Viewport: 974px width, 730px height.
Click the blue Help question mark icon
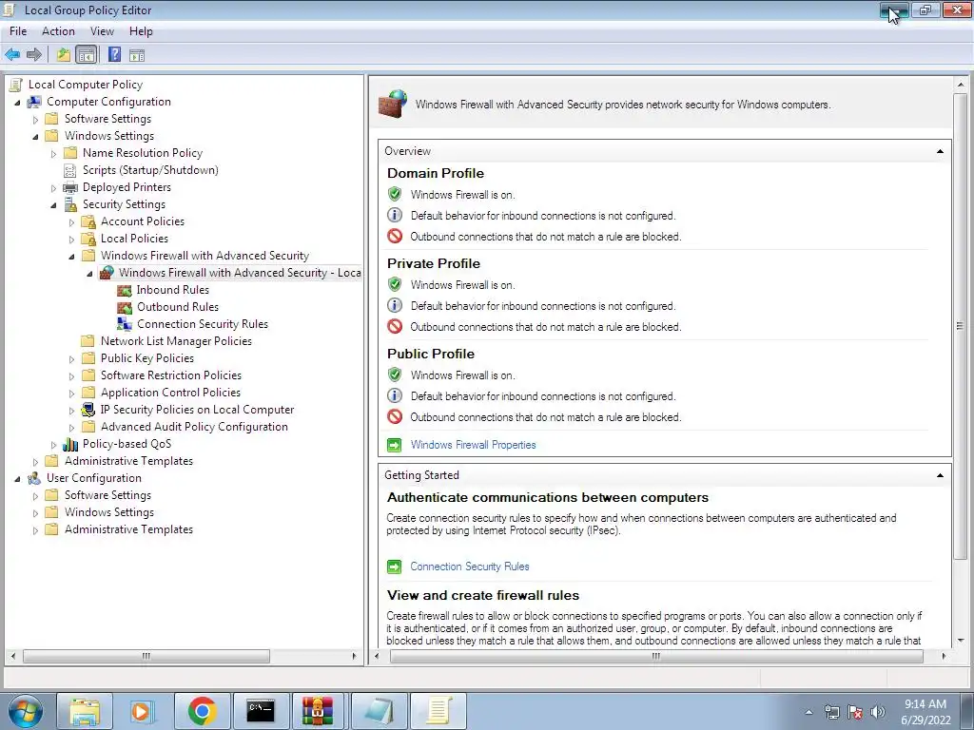(114, 54)
